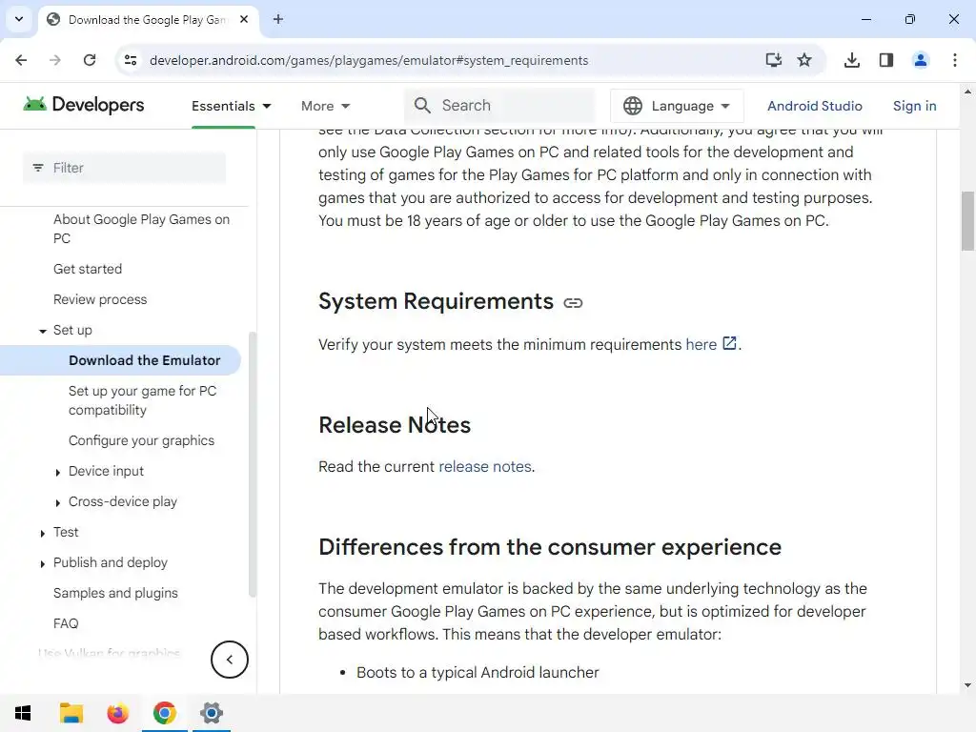Click the Search input field
The image size is (976, 732).
tap(499, 106)
